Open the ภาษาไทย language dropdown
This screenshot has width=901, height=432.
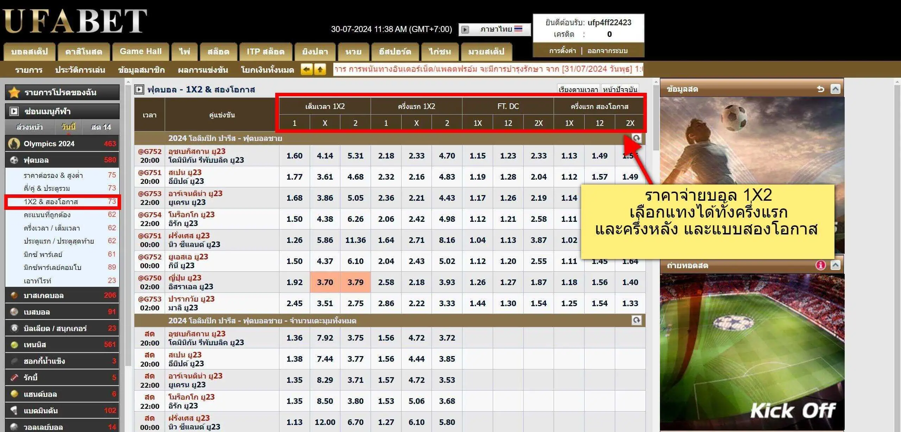point(494,29)
